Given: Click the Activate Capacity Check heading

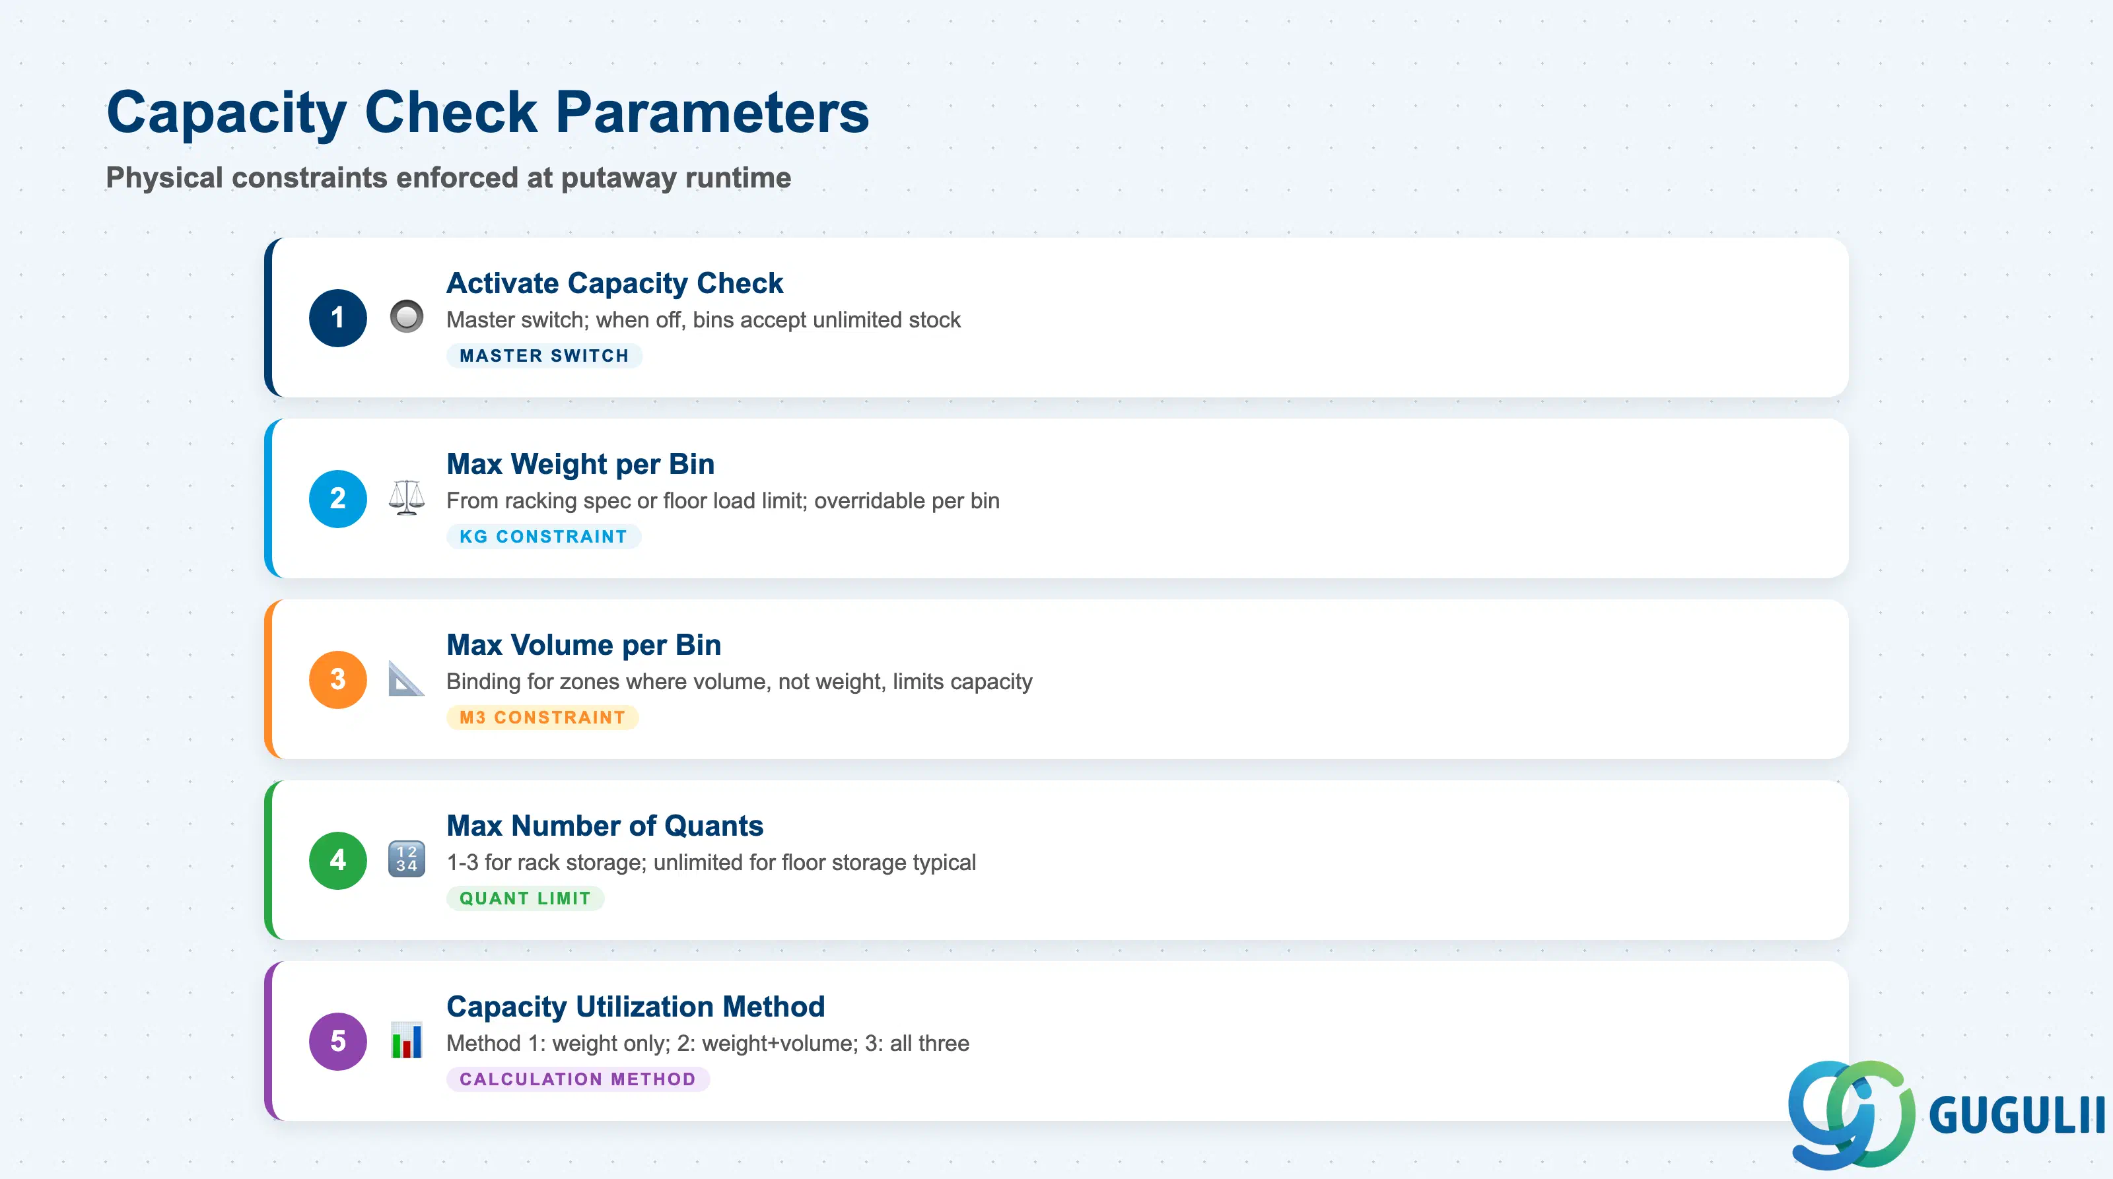Looking at the screenshot, I should pos(614,283).
